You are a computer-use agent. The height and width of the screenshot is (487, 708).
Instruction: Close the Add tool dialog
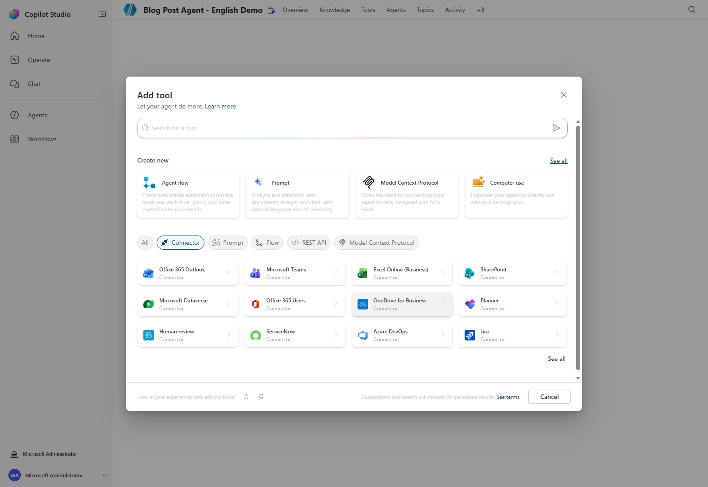pos(564,95)
